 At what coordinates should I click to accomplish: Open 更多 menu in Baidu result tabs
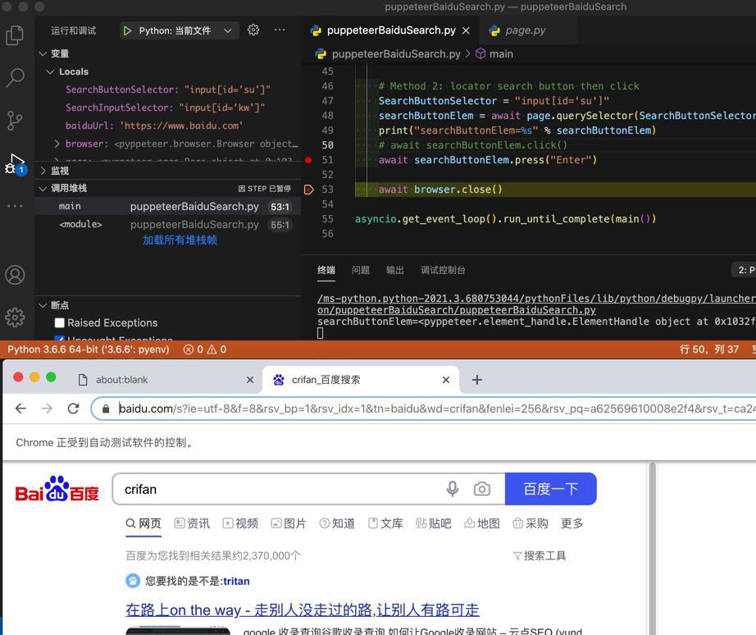pos(572,523)
